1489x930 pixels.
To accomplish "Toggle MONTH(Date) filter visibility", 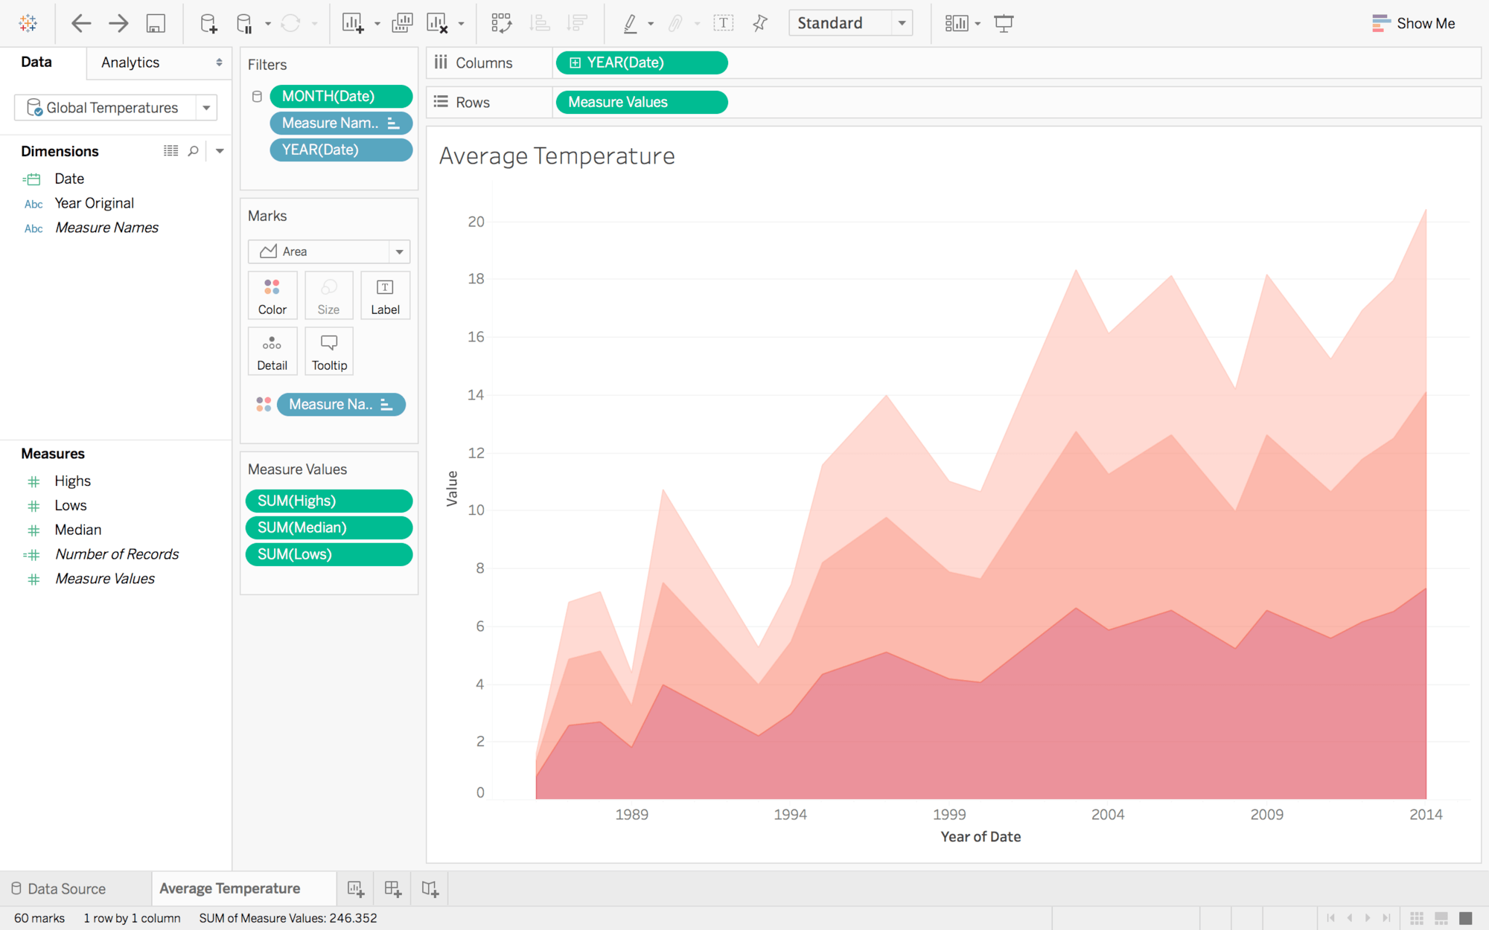I will pyautogui.click(x=256, y=97).
